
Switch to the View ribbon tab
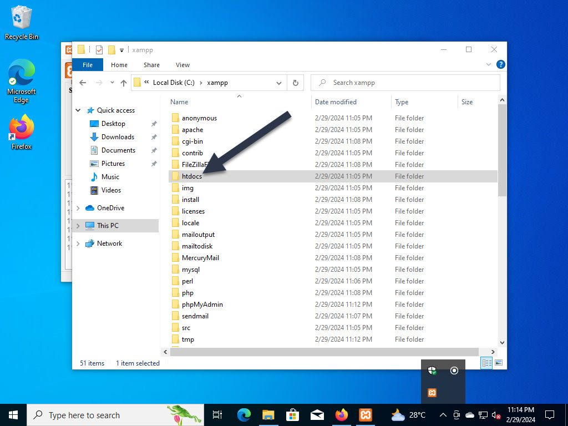(182, 65)
